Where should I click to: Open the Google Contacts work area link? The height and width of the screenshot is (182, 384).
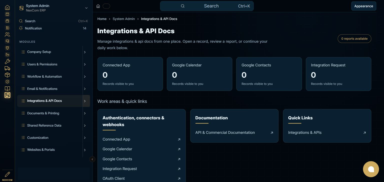(141, 159)
